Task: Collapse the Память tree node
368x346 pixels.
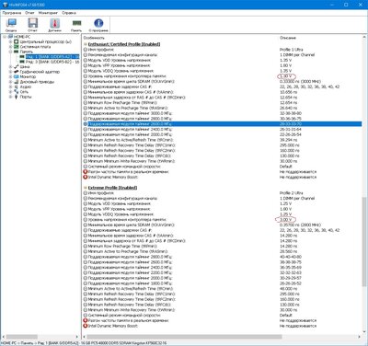Action: point(10,52)
